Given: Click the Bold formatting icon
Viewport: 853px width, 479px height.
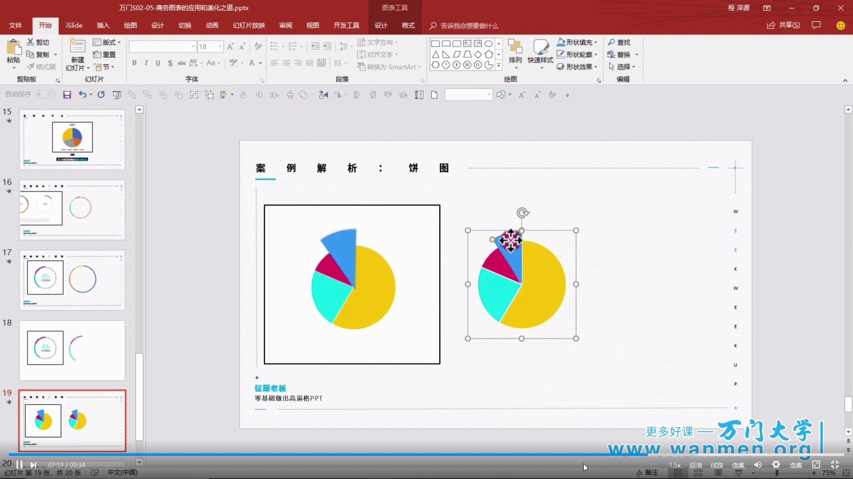Looking at the screenshot, I should tap(134, 63).
